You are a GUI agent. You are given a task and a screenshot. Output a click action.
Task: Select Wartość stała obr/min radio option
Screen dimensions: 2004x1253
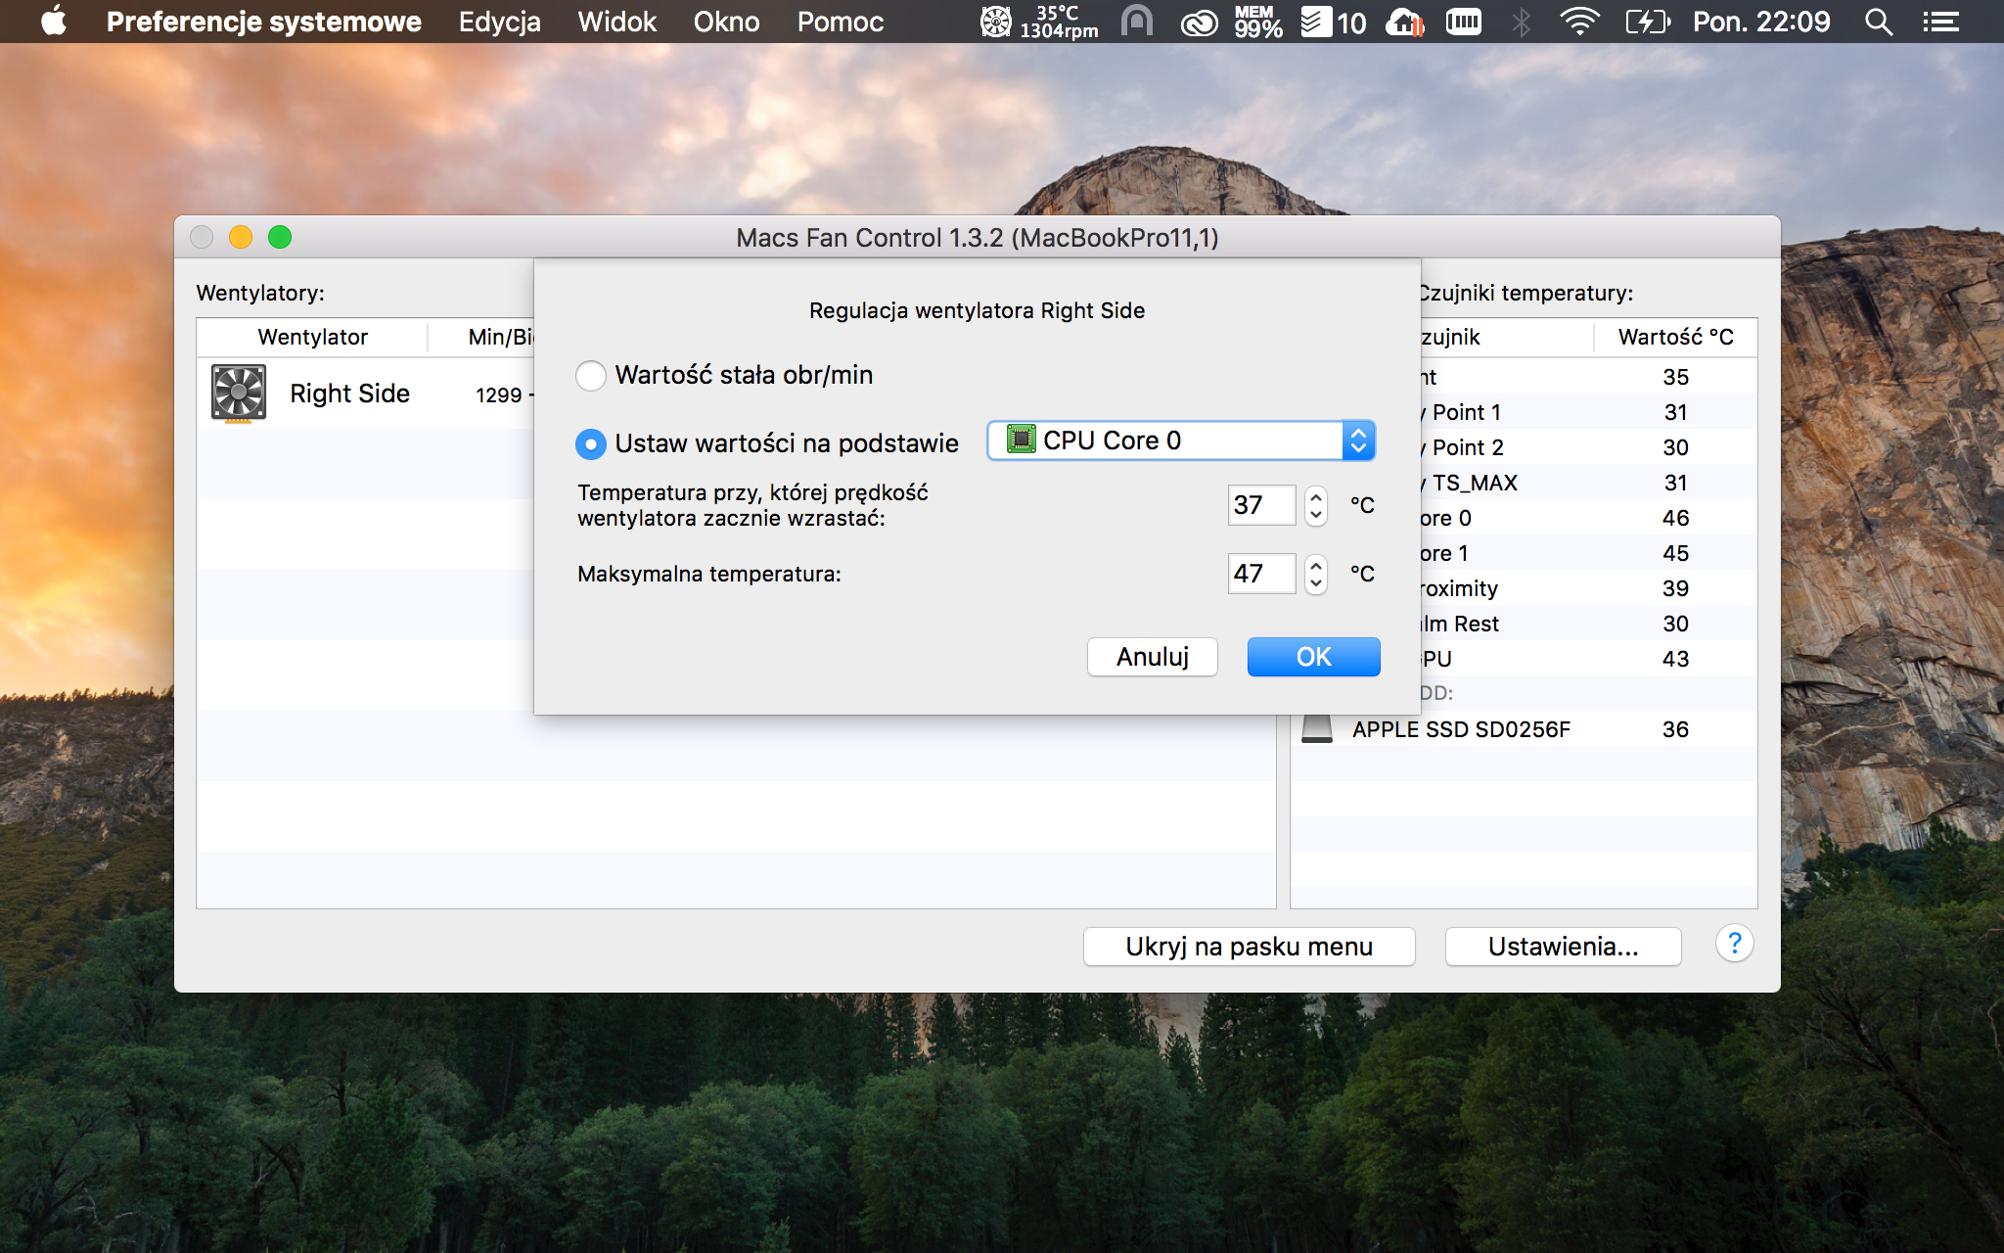click(x=591, y=375)
